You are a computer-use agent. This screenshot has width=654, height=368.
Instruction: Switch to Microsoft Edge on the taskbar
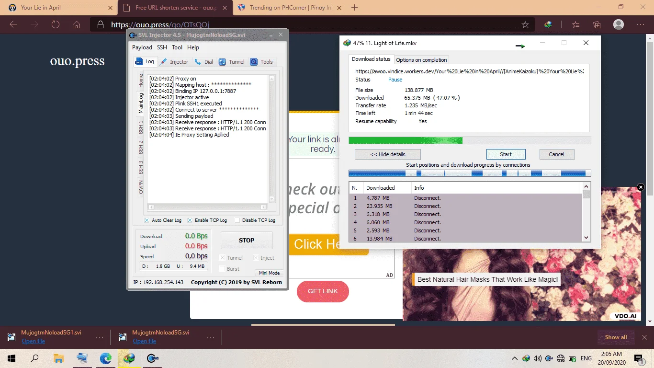tap(105, 358)
